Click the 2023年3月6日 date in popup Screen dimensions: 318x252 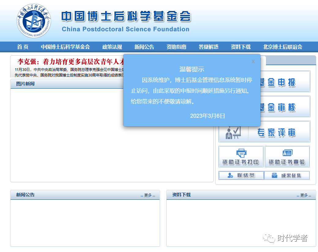point(208,116)
